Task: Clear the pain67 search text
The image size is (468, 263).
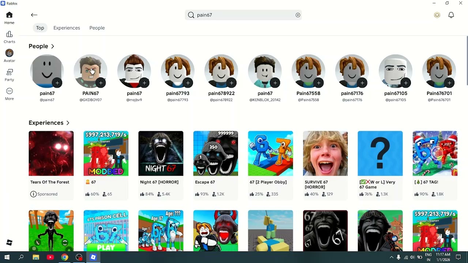Action: pos(298,15)
